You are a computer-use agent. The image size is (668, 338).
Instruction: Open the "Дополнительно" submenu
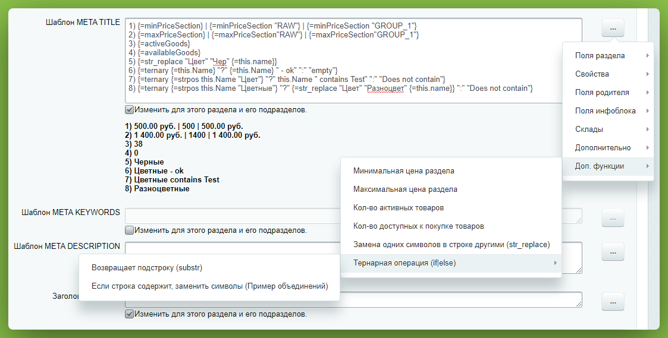[x=608, y=148]
